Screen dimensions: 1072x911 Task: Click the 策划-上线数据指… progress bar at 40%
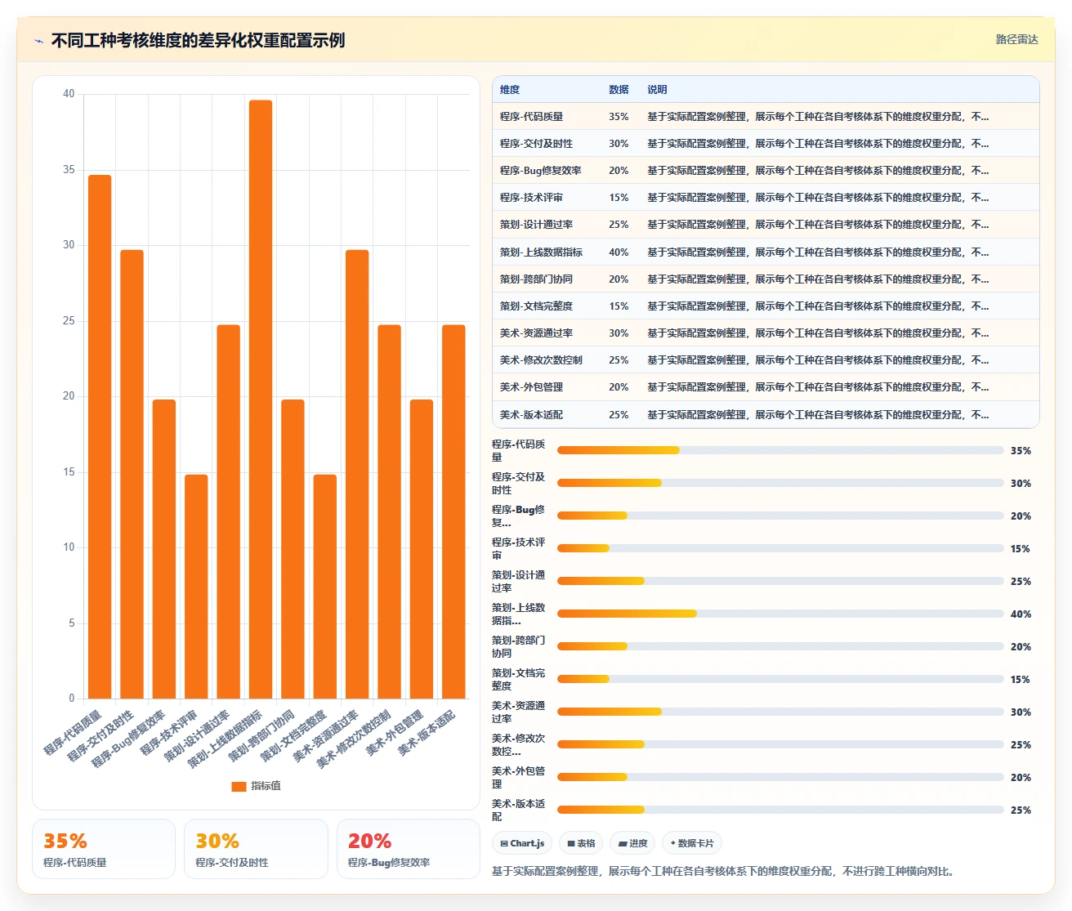[780, 614]
